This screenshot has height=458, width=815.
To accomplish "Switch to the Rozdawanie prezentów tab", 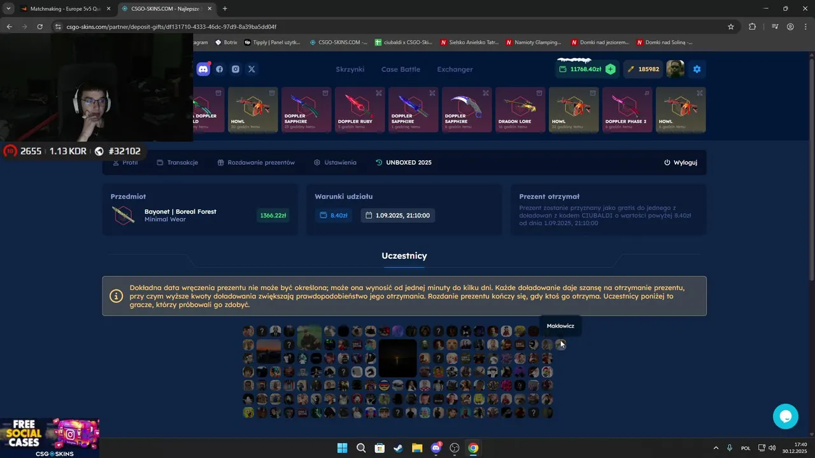I will click(x=256, y=163).
